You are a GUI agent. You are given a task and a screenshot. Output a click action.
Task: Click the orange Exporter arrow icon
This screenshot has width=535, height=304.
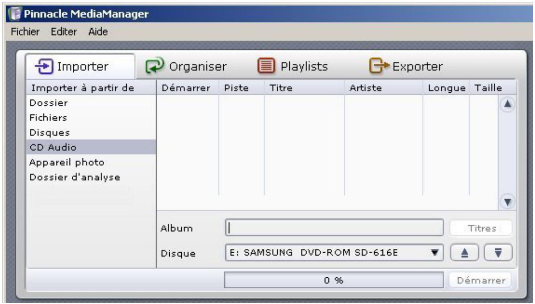(379, 66)
